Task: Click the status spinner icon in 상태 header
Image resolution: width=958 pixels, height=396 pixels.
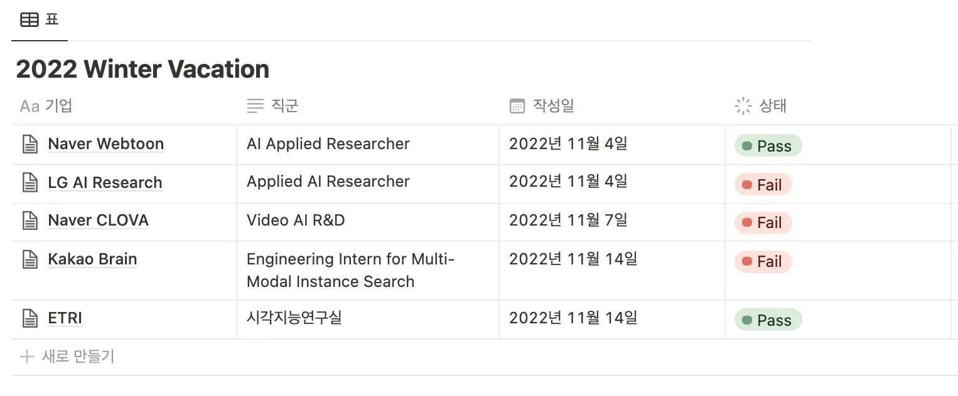Action: (x=743, y=106)
